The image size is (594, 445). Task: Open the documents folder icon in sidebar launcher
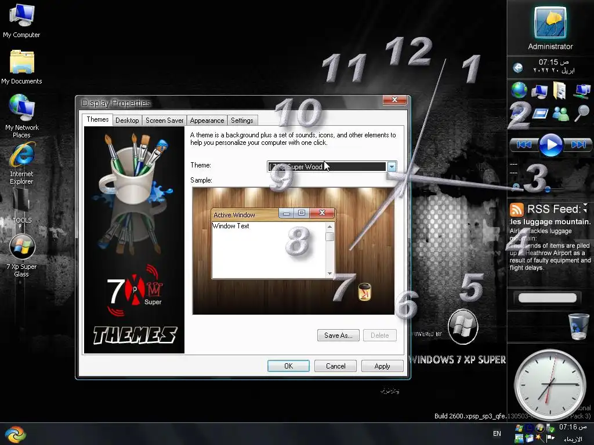pyautogui.click(x=560, y=91)
